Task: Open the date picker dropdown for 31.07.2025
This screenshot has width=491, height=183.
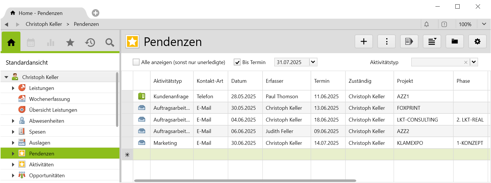Action: point(313,62)
